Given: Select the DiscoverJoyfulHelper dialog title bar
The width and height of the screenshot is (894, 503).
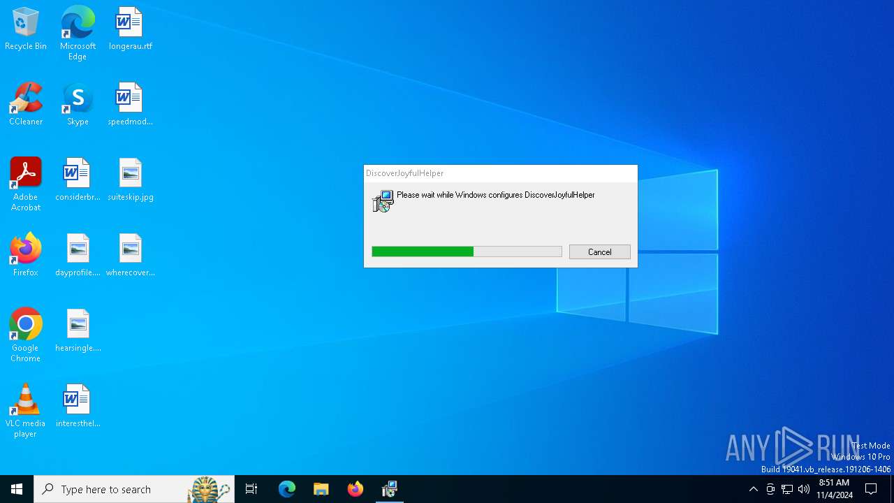Looking at the screenshot, I should click(500, 173).
